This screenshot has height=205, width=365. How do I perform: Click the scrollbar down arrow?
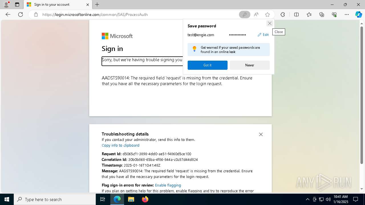point(362,189)
